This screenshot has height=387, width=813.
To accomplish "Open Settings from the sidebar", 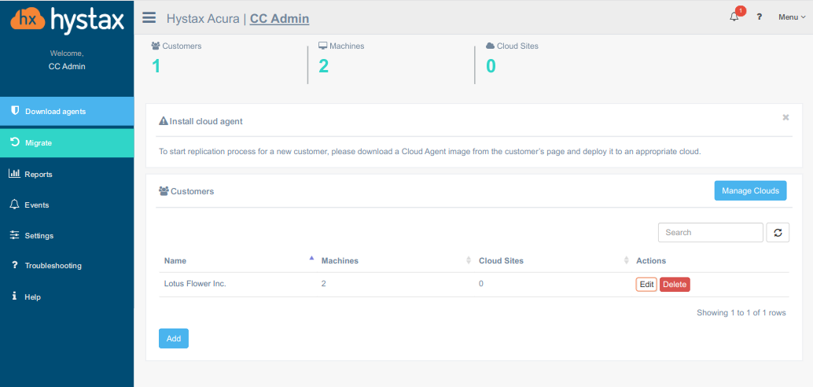I will tap(39, 235).
